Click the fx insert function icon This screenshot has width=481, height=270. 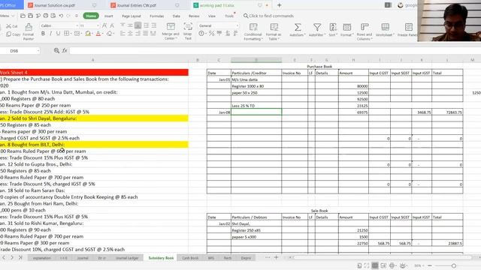[65, 51]
